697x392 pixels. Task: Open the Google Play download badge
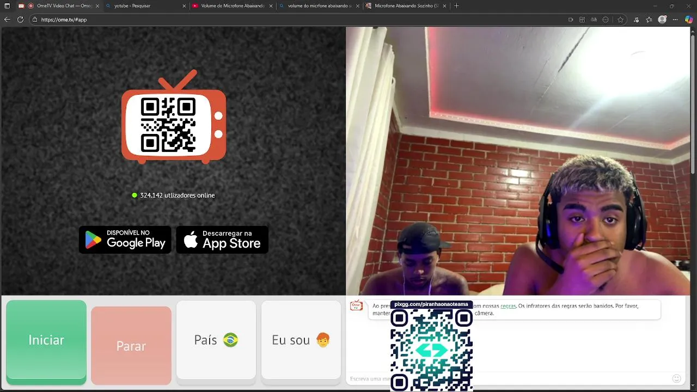(125, 240)
